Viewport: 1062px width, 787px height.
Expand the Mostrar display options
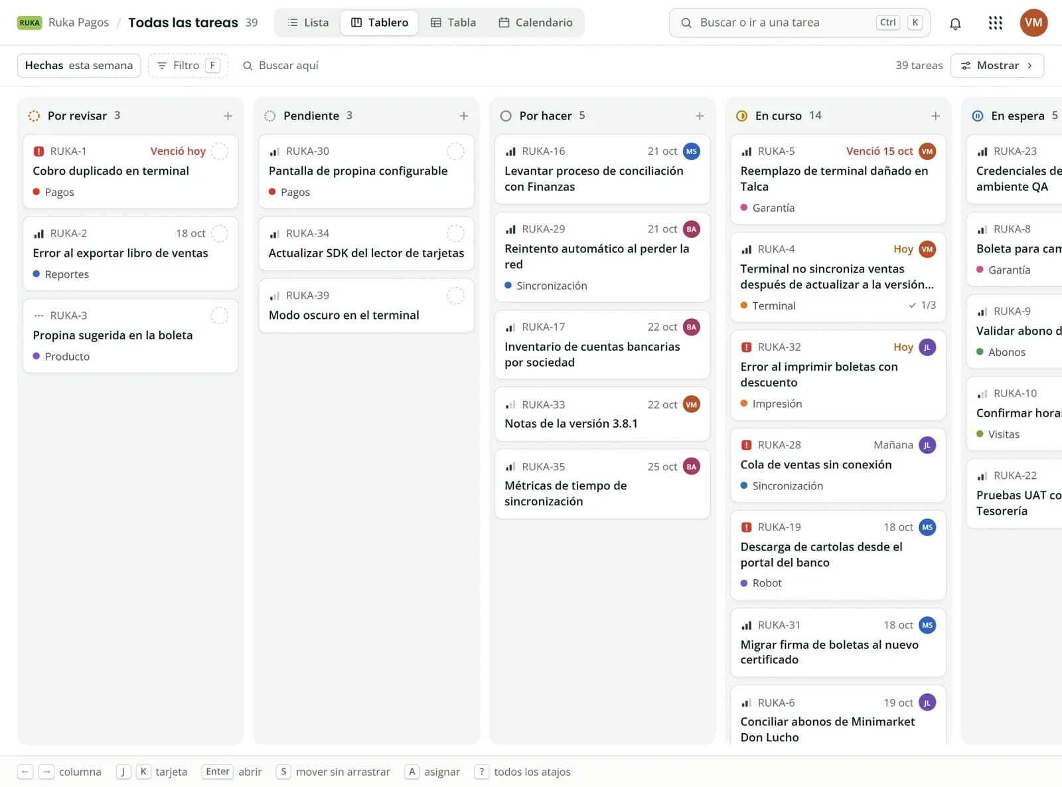point(997,65)
